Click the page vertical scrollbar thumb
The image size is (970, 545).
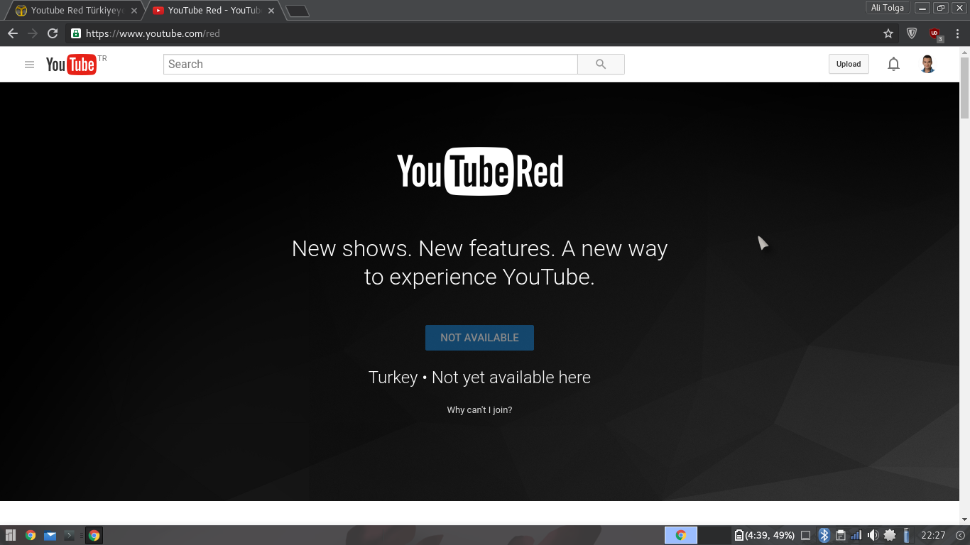coord(964,89)
